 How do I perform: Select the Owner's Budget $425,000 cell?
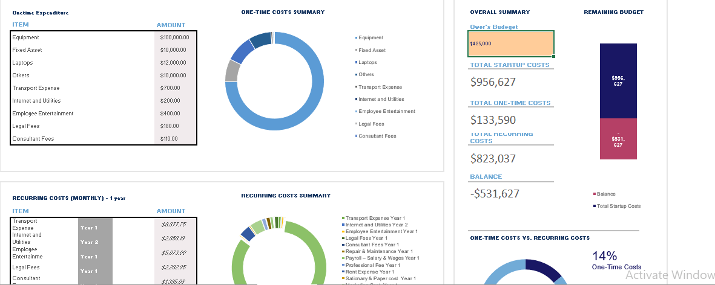pyautogui.click(x=511, y=44)
